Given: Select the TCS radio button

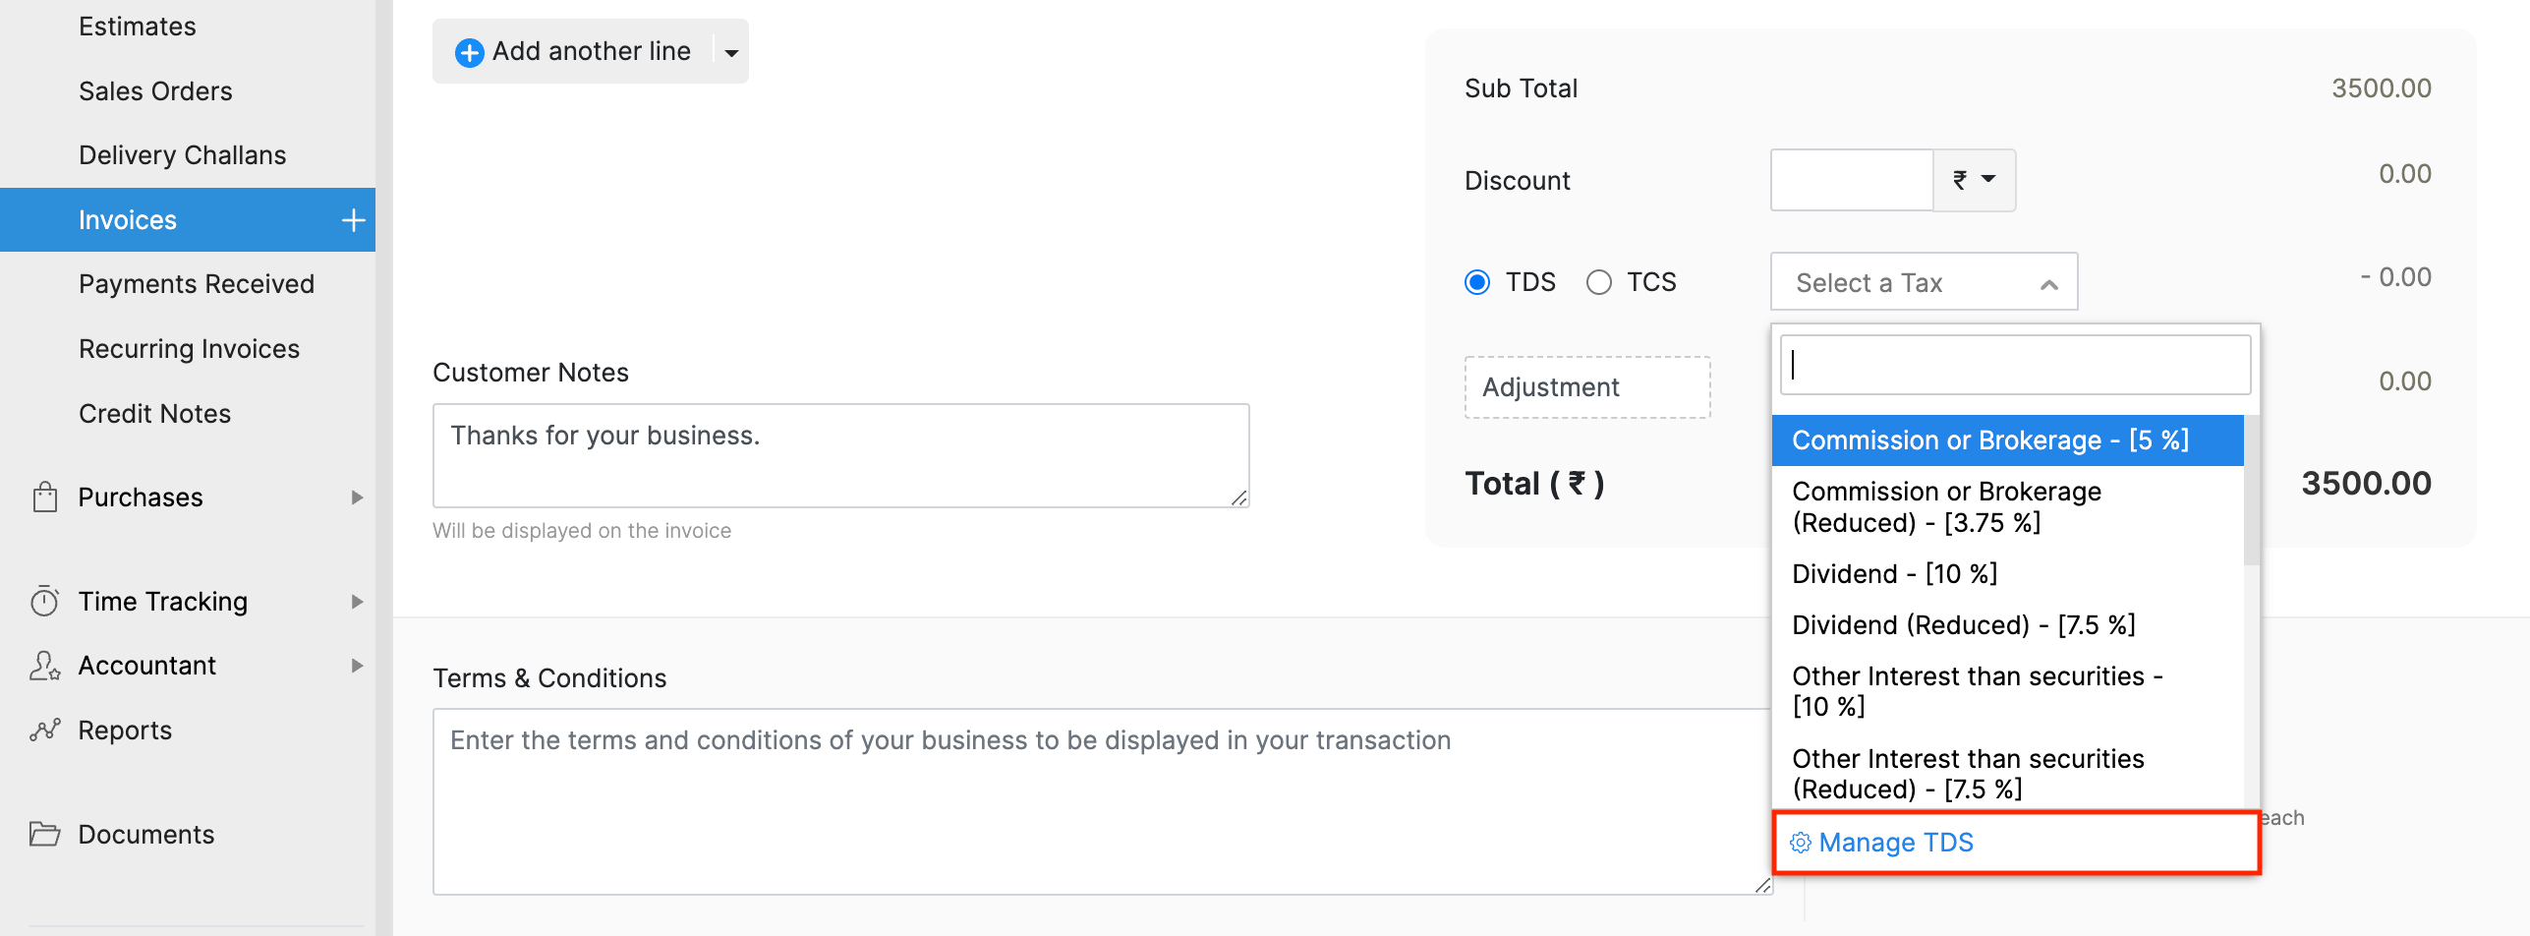Looking at the screenshot, I should pyautogui.click(x=1599, y=281).
